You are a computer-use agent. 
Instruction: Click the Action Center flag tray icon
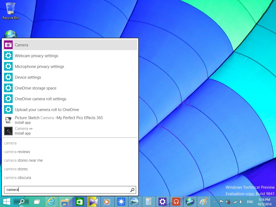(x=222, y=202)
